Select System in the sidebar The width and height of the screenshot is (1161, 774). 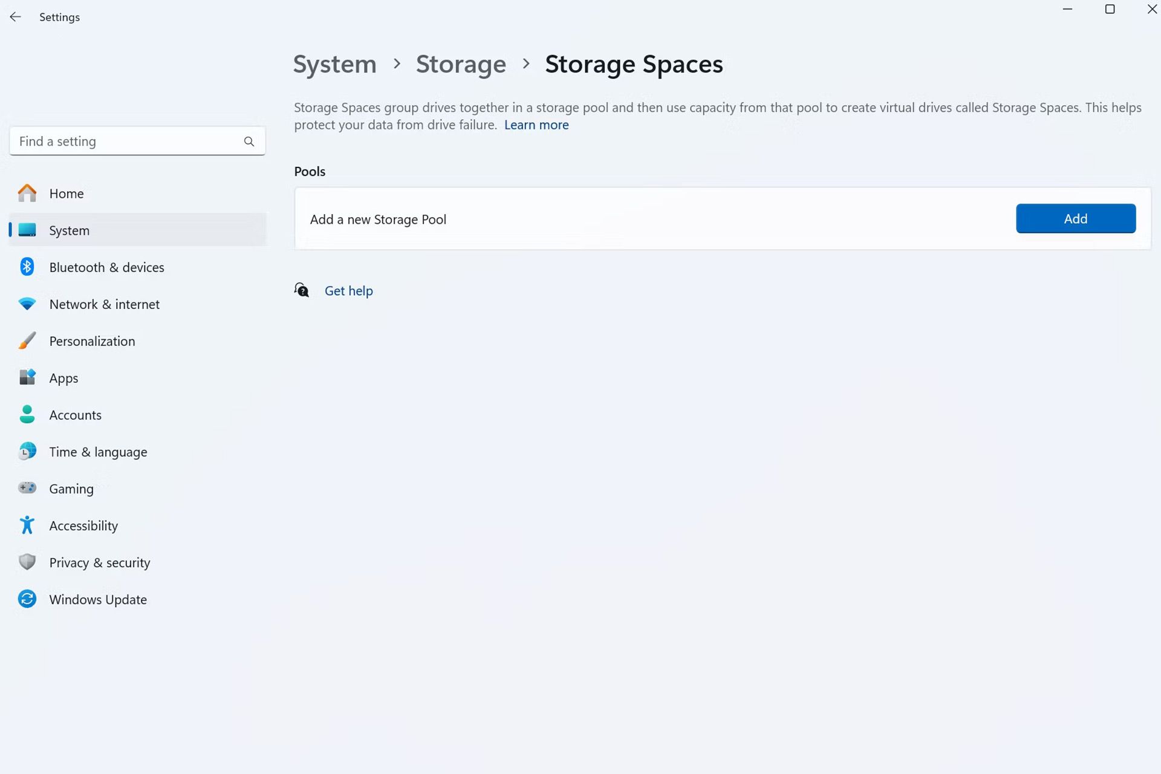click(69, 230)
